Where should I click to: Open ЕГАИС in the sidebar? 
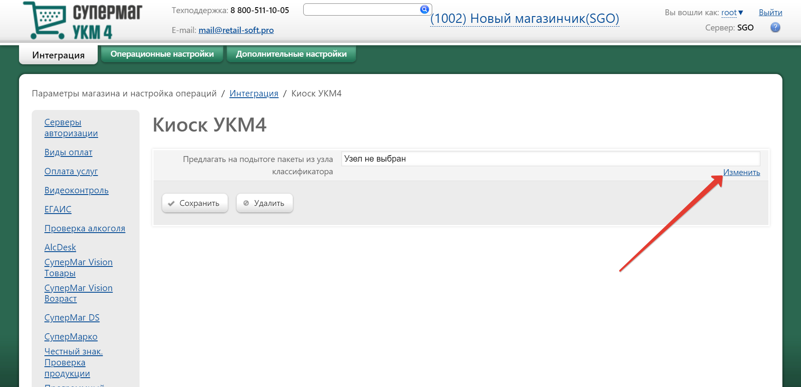click(x=58, y=209)
